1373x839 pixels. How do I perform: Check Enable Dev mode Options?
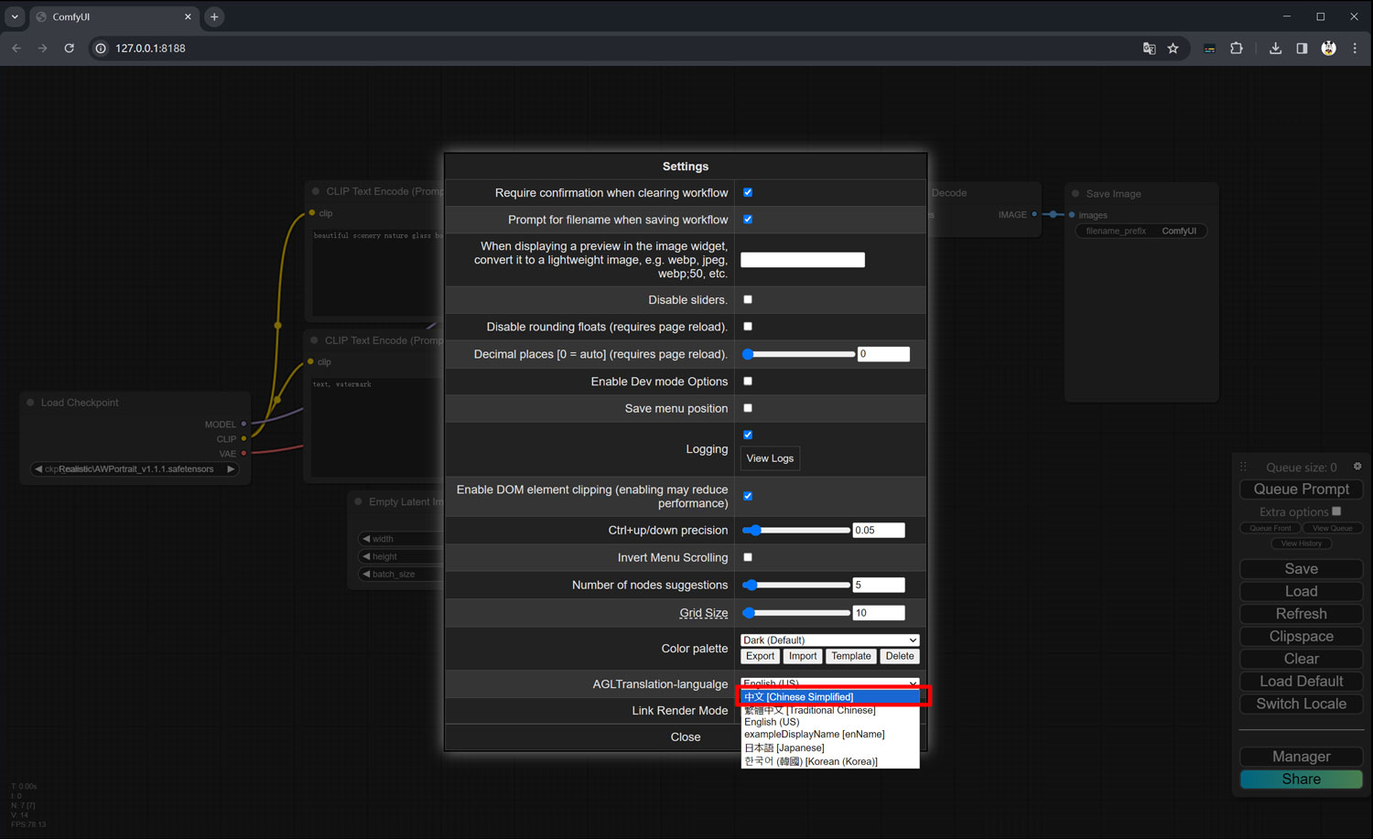748,381
